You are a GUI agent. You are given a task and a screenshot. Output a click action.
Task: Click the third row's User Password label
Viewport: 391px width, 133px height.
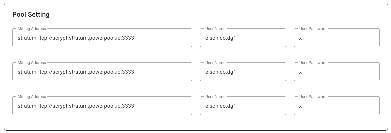click(x=313, y=97)
